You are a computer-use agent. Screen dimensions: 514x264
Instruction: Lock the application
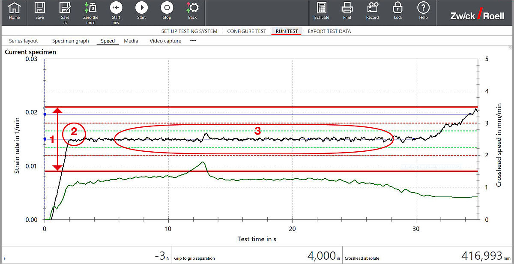398,11
